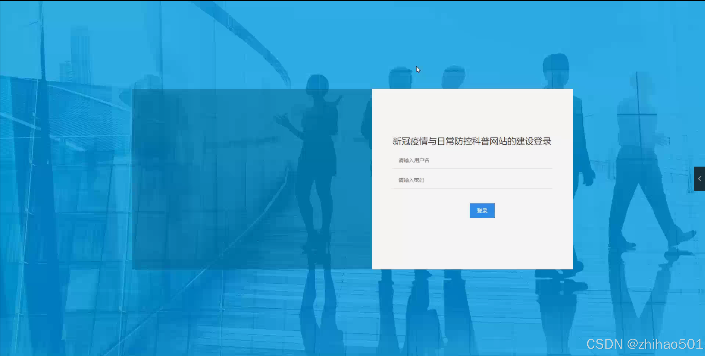This screenshot has width=705, height=356.
Task: Click the underline beneath username field
Action: point(472,168)
